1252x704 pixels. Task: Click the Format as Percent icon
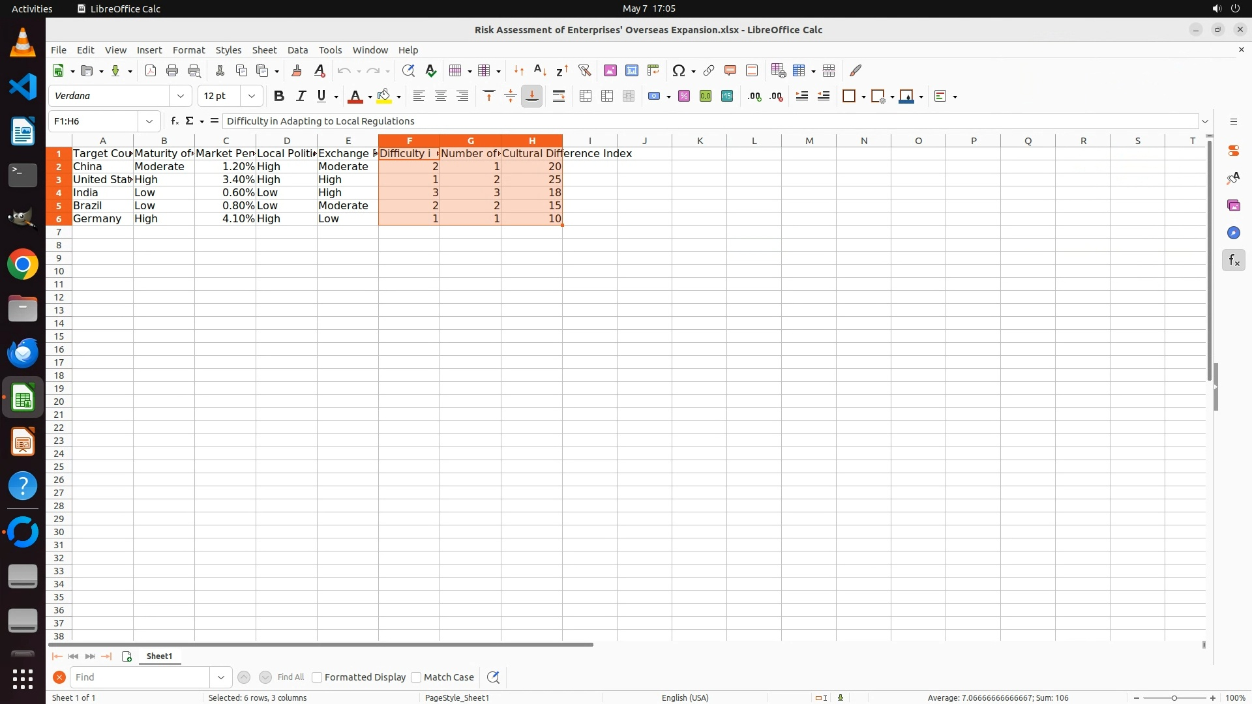tap(684, 96)
